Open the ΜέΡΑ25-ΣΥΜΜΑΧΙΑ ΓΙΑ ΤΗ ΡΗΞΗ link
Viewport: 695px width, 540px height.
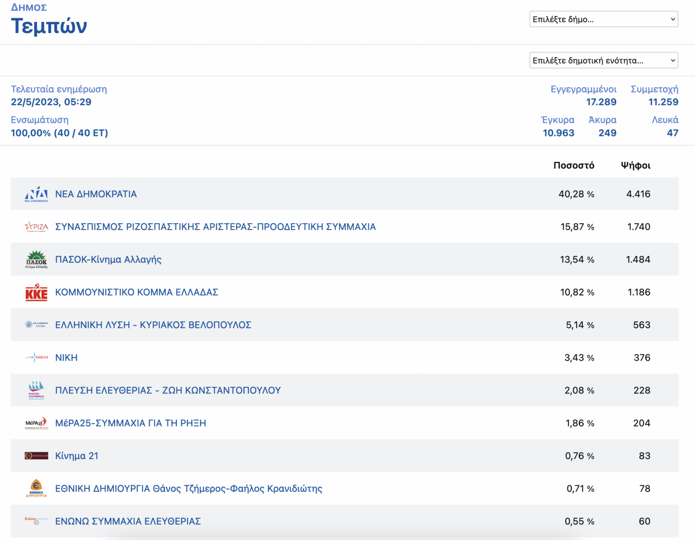(x=131, y=423)
